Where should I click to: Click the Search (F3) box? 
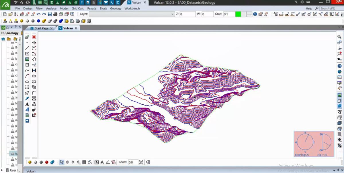point(332,9)
